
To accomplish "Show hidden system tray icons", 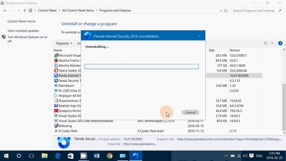I will point(226,156).
